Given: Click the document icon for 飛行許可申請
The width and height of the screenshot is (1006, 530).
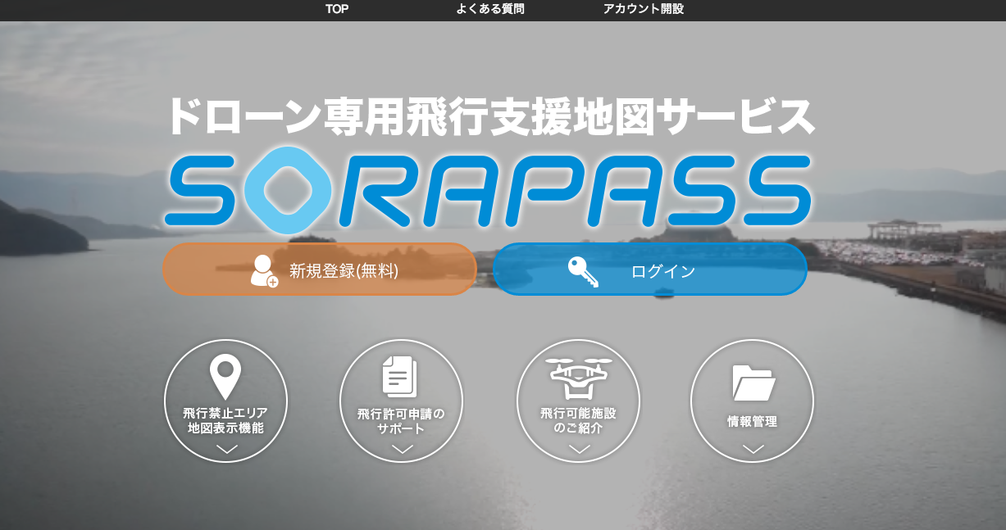Looking at the screenshot, I should 400,378.
